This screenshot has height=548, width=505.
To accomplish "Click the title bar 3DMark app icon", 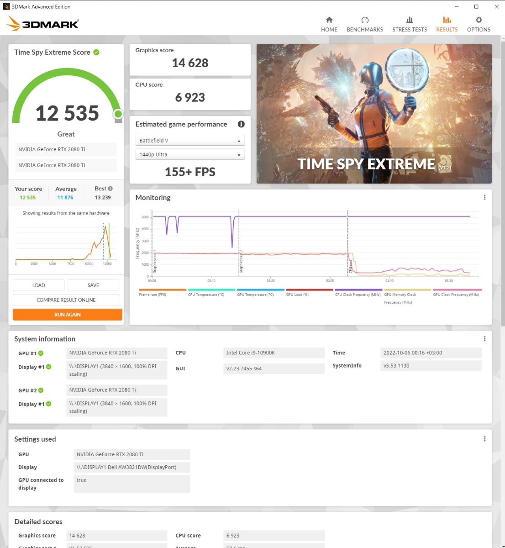I will point(6,6).
